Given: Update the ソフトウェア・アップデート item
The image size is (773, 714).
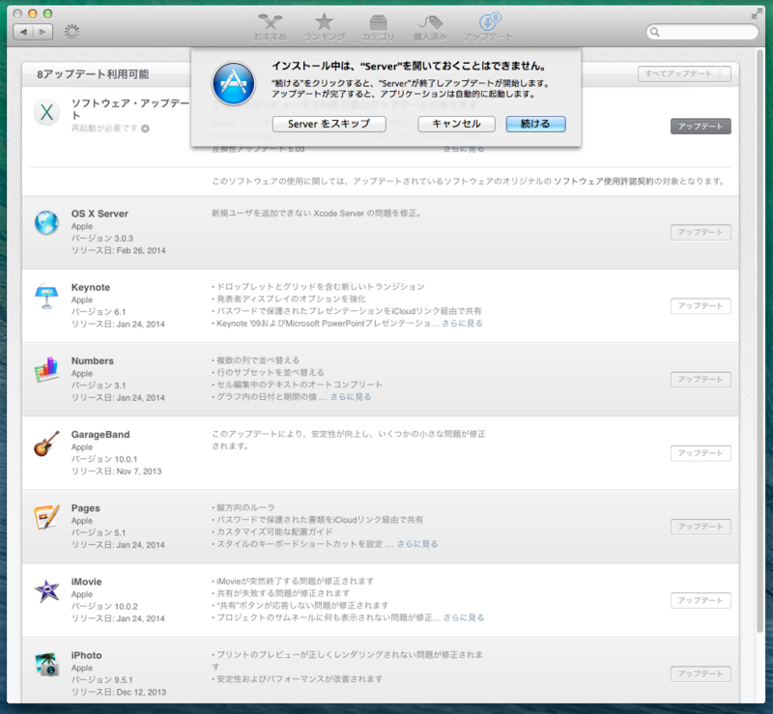Looking at the screenshot, I should click(x=701, y=127).
